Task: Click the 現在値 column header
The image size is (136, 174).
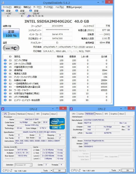Action: pos(60,57)
